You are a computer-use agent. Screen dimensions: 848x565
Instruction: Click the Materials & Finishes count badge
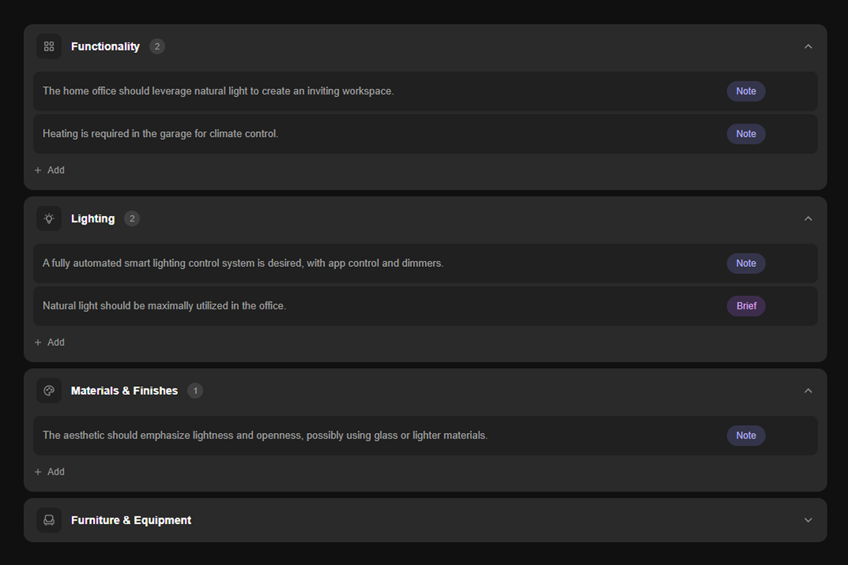(x=195, y=391)
